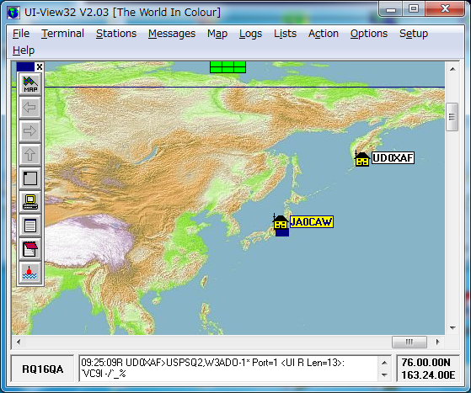
Task: Click the blank window square toolbar icon
Action: 30,178
